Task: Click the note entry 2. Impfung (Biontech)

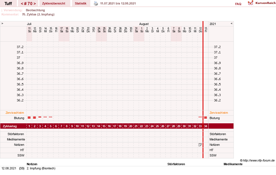Action: (41, 168)
